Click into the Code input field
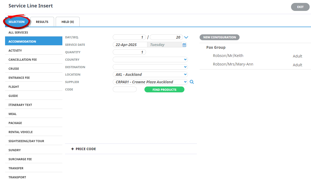Screen dimensions: 311x181 (125, 89)
